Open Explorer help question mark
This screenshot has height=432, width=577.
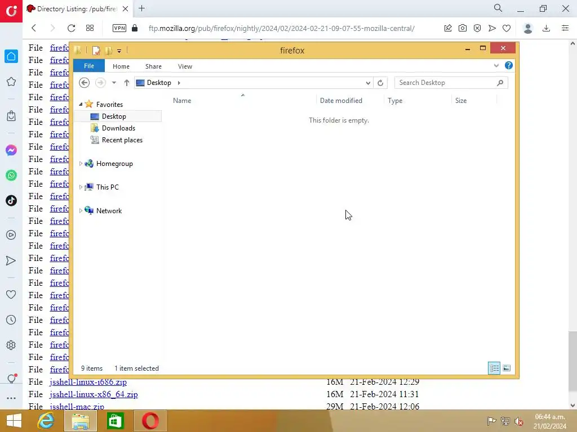(509, 65)
